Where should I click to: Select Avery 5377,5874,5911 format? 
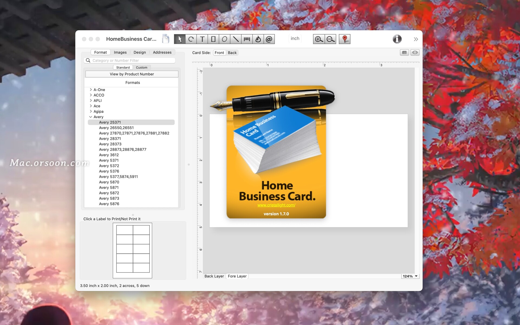[131, 176]
